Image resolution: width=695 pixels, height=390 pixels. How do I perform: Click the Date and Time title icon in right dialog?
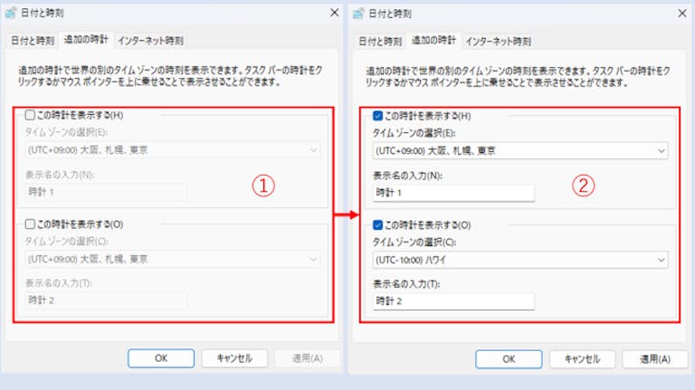click(358, 14)
